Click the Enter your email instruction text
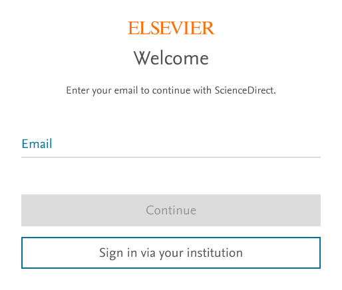 click(171, 90)
